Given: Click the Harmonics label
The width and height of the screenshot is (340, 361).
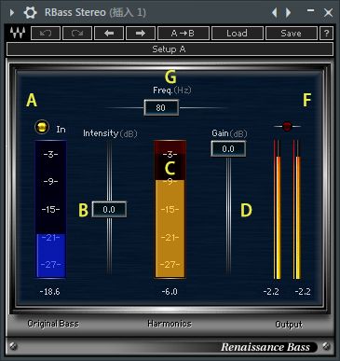Looking at the screenshot, I should (170, 324).
